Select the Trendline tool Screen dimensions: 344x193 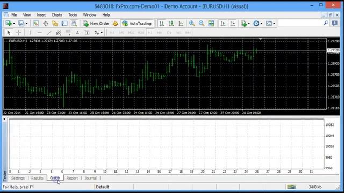coord(49,33)
